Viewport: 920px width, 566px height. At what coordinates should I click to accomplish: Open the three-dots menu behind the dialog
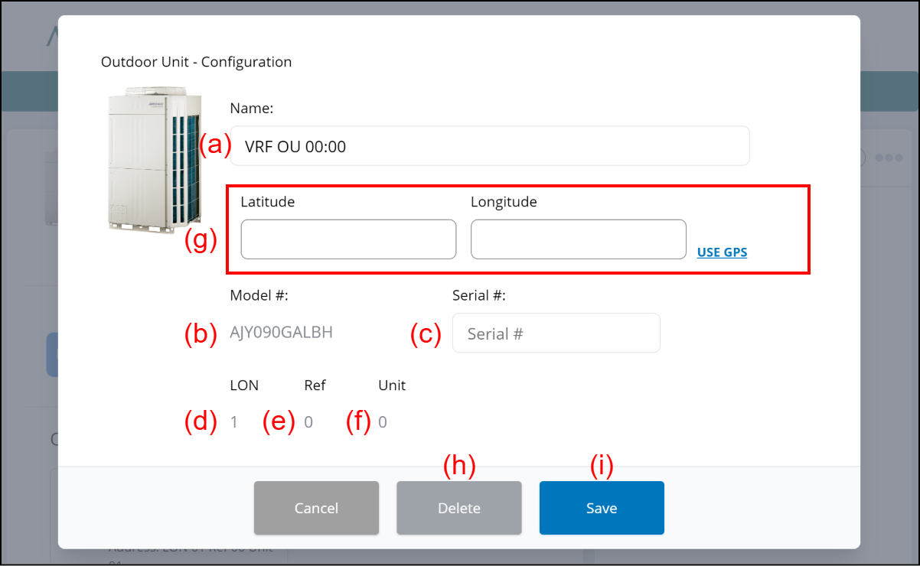click(x=889, y=158)
